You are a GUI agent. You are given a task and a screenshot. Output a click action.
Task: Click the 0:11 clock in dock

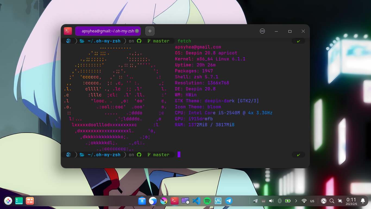click(x=351, y=201)
